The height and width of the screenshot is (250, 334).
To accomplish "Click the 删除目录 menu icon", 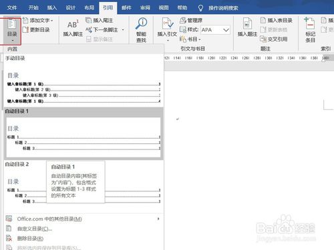I will tap(9, 238).
